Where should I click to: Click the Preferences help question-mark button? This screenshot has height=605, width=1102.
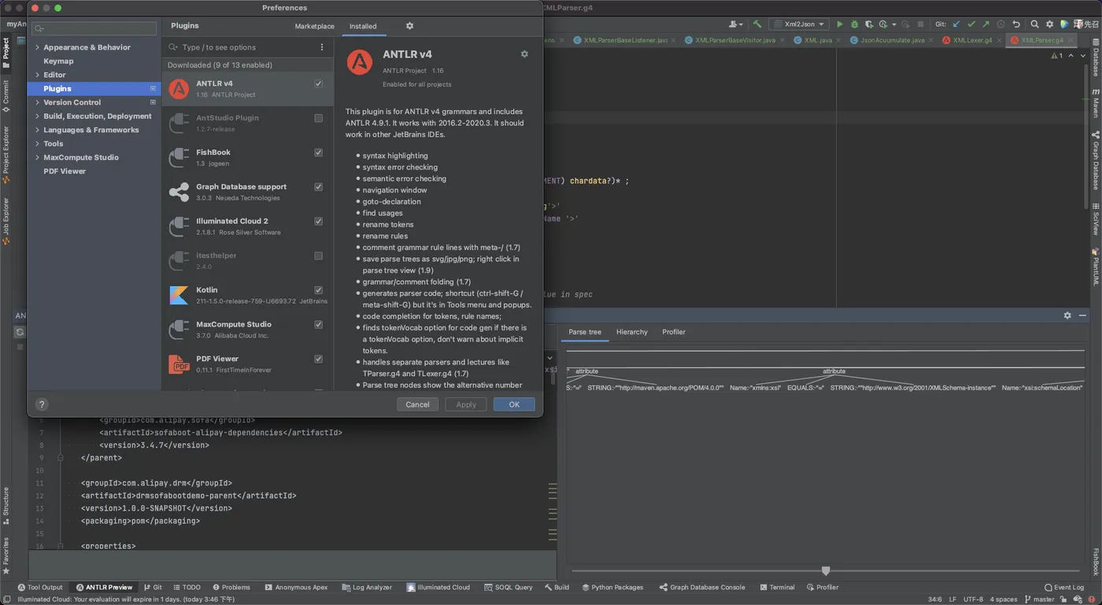tap(43, 404)
